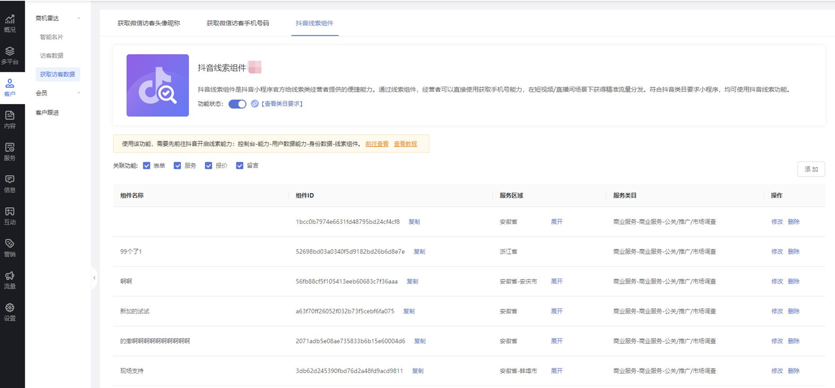The width and height of the screenshot is (835, 388).
Task: Click the link icon beside 查看类目要求
Action: click(x=255, y=104)
